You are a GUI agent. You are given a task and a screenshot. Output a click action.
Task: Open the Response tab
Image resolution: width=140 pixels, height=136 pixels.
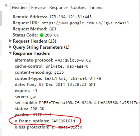59,8
